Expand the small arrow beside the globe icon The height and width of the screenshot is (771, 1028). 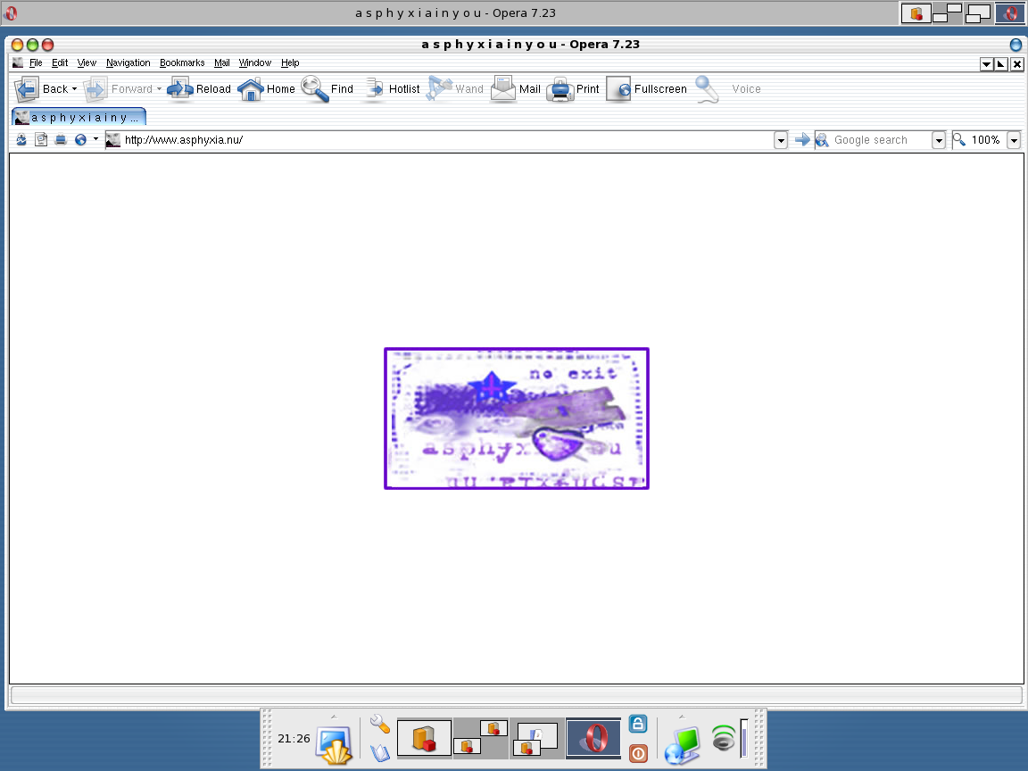95,139
